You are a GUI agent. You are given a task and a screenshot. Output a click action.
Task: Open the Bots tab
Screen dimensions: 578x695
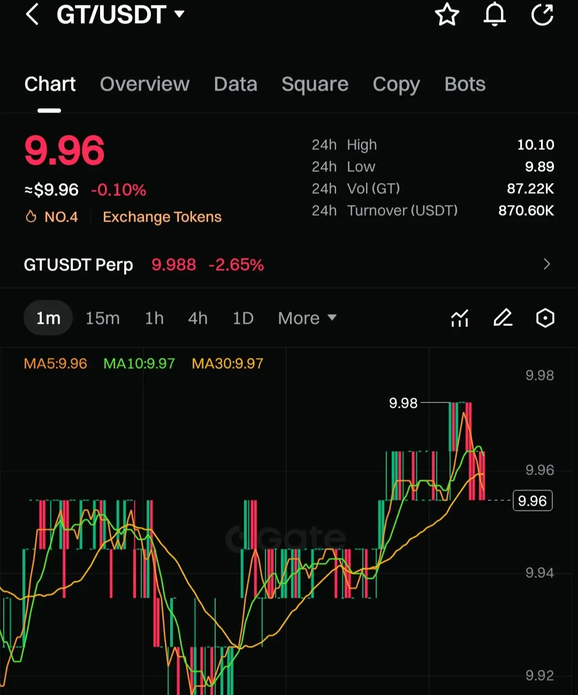pos(465,84)
